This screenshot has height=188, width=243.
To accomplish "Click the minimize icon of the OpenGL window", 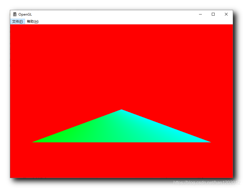I will [x=200, y=14].
